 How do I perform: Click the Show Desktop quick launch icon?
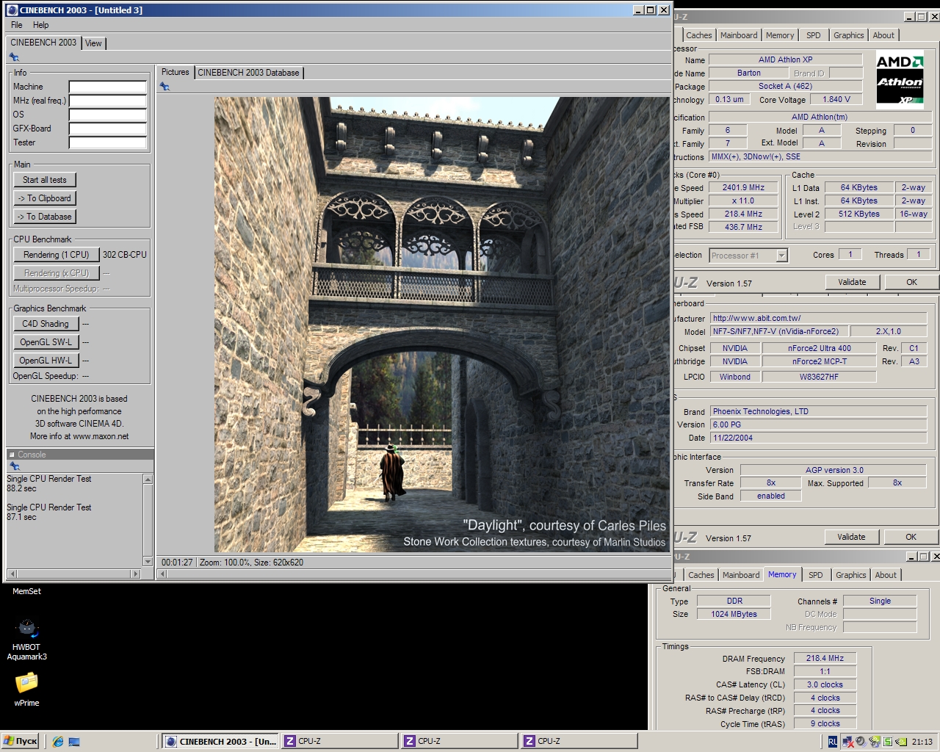point(74,742)
